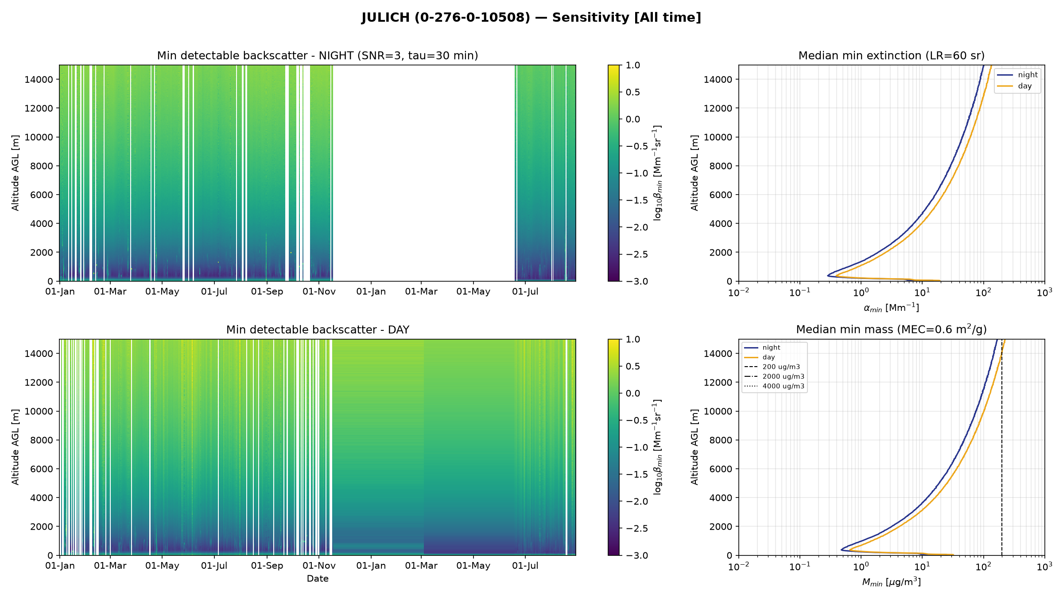
Task: Select the DAY min detectable backscatter title
Action: (x=318, y=330)
